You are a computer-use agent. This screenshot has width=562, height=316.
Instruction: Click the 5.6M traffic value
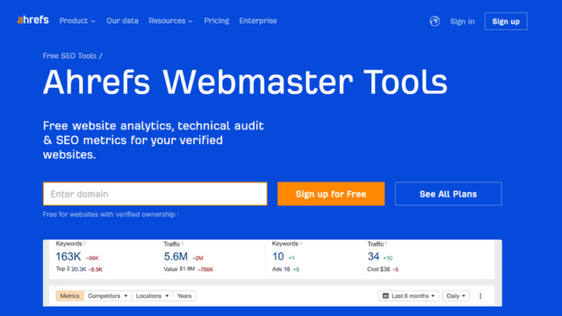point(176,256)
